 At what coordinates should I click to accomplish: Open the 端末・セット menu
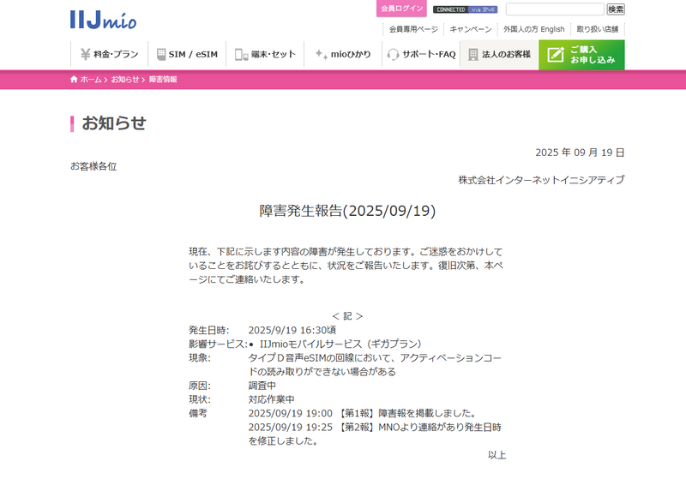pos(265,54)
